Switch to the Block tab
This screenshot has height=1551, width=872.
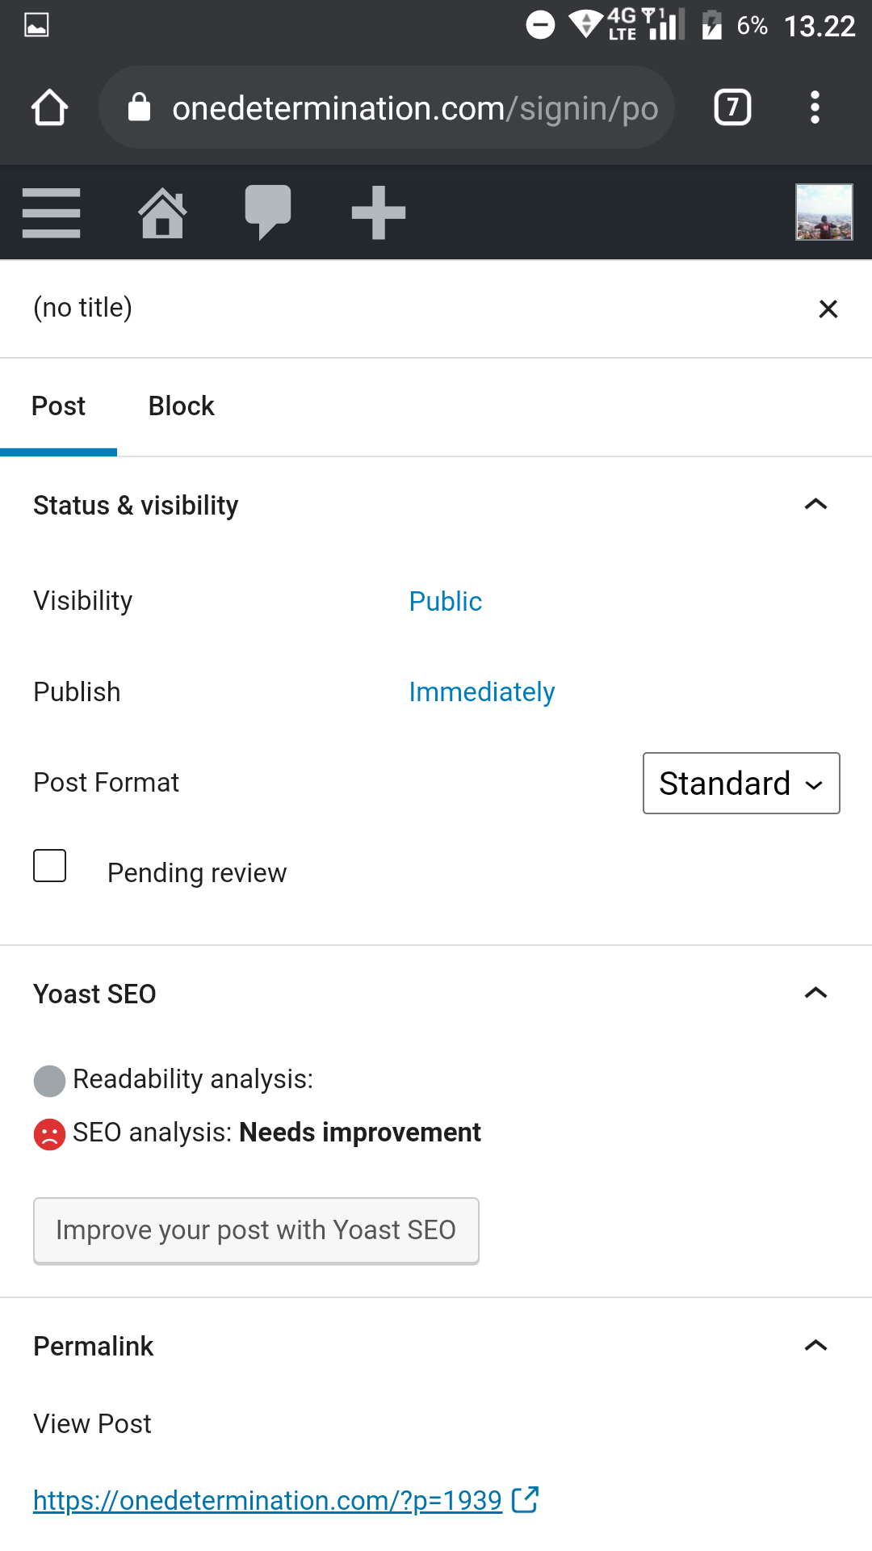pyautogui.click(x=181, y=406)
